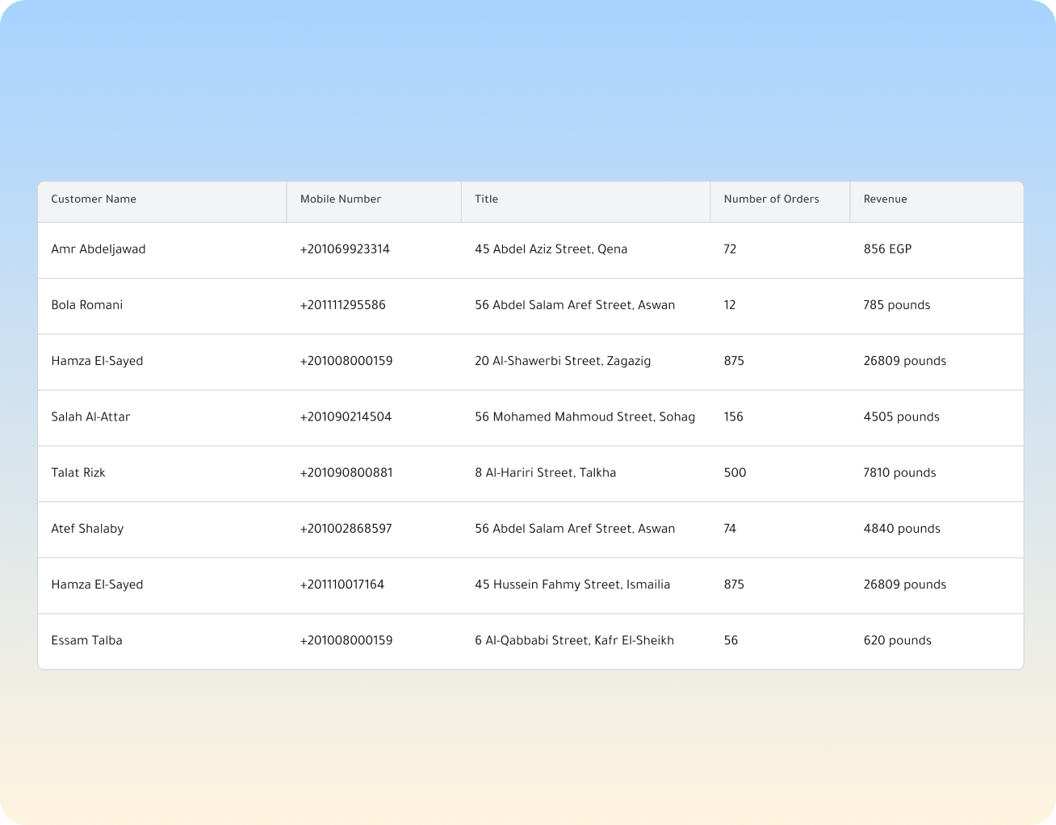
Task: Select address 45 Hussein Fahmy Street, Ismailia
Action: click(x=572, y=584)
